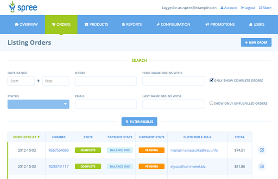Viewport: 278px width, 179px height.
Task: Focus the Email search field
Action: tap(106, 104)
